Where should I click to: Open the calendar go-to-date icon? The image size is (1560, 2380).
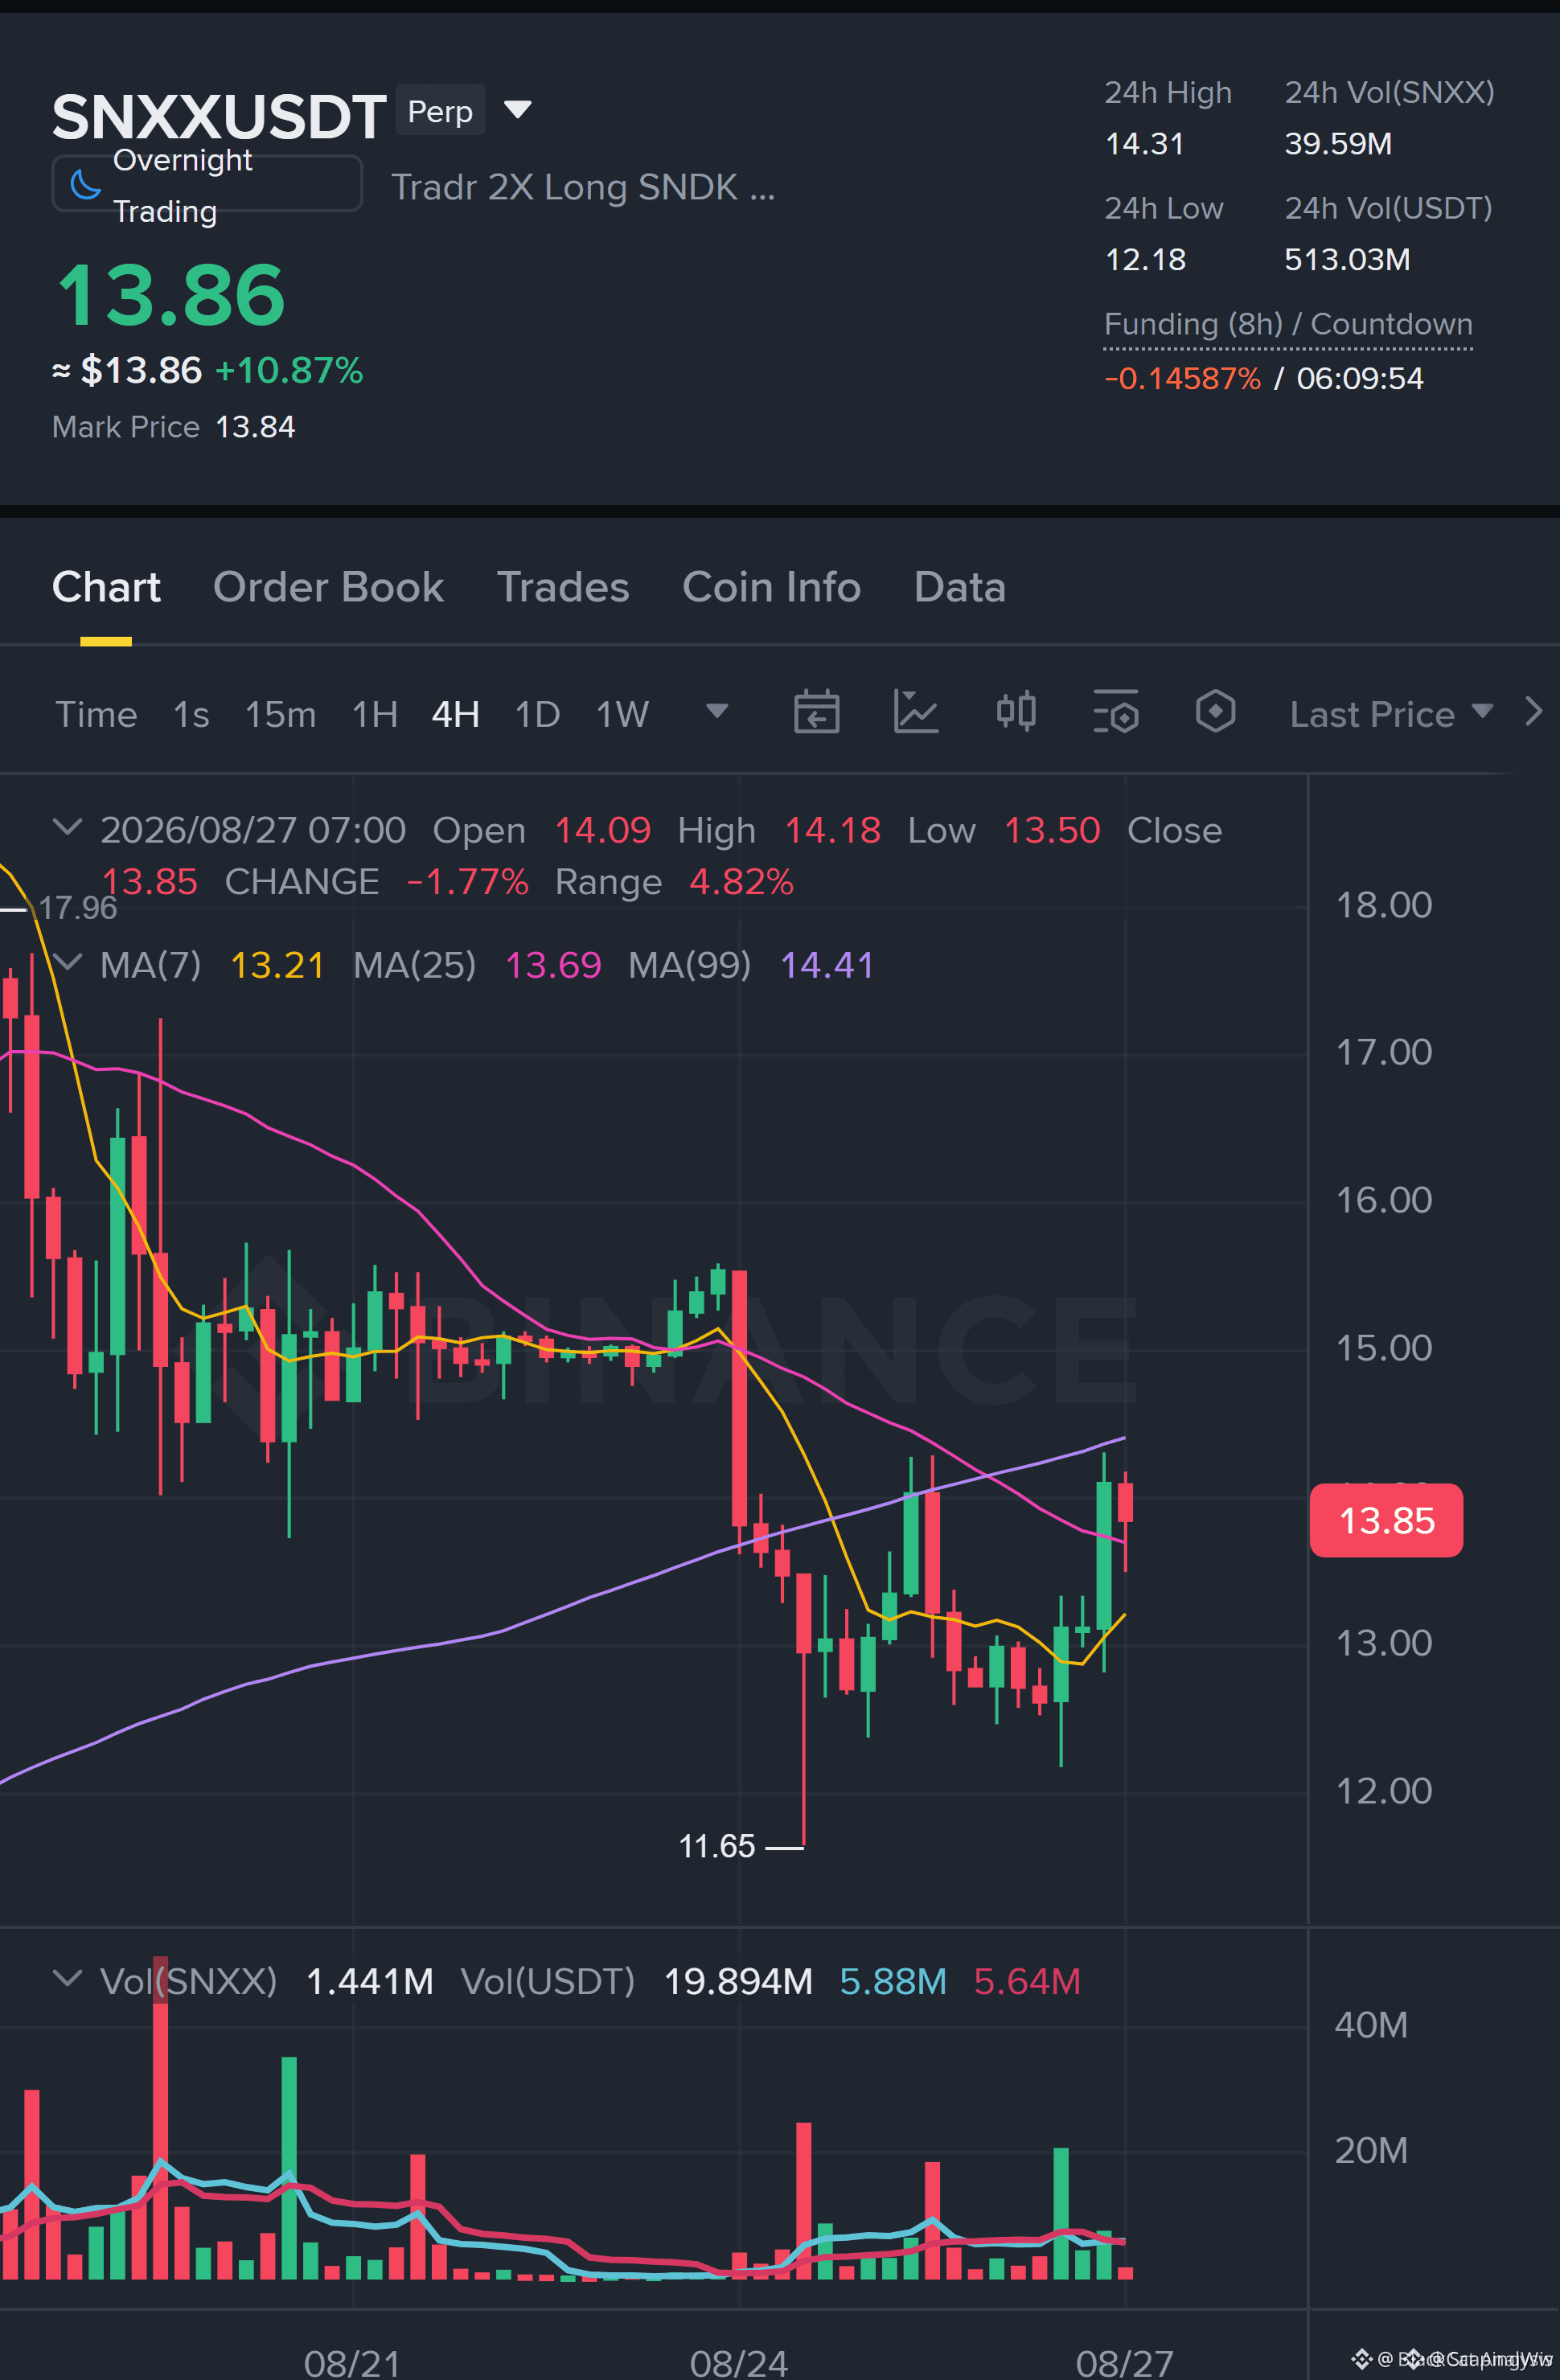(x=816, y=712)
